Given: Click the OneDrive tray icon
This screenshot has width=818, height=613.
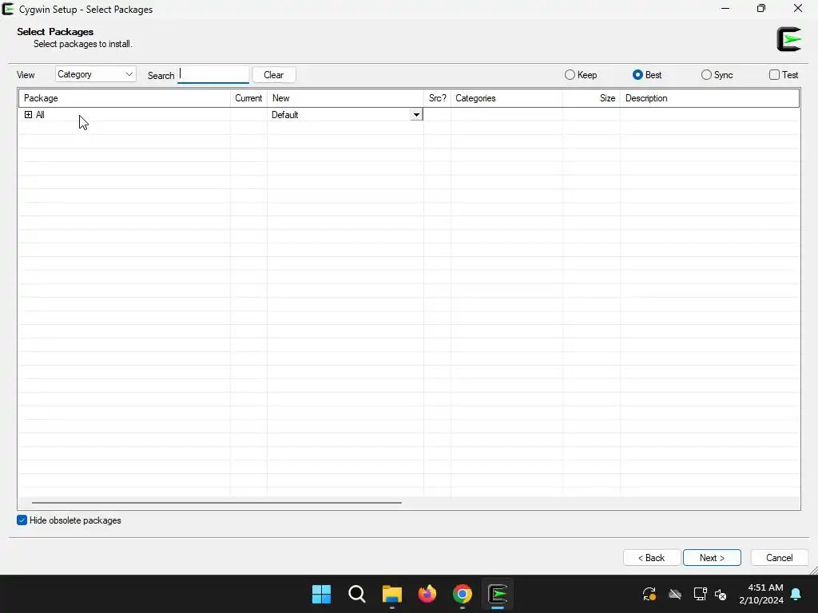Looking at the screenshot, I should coord(675,594).
